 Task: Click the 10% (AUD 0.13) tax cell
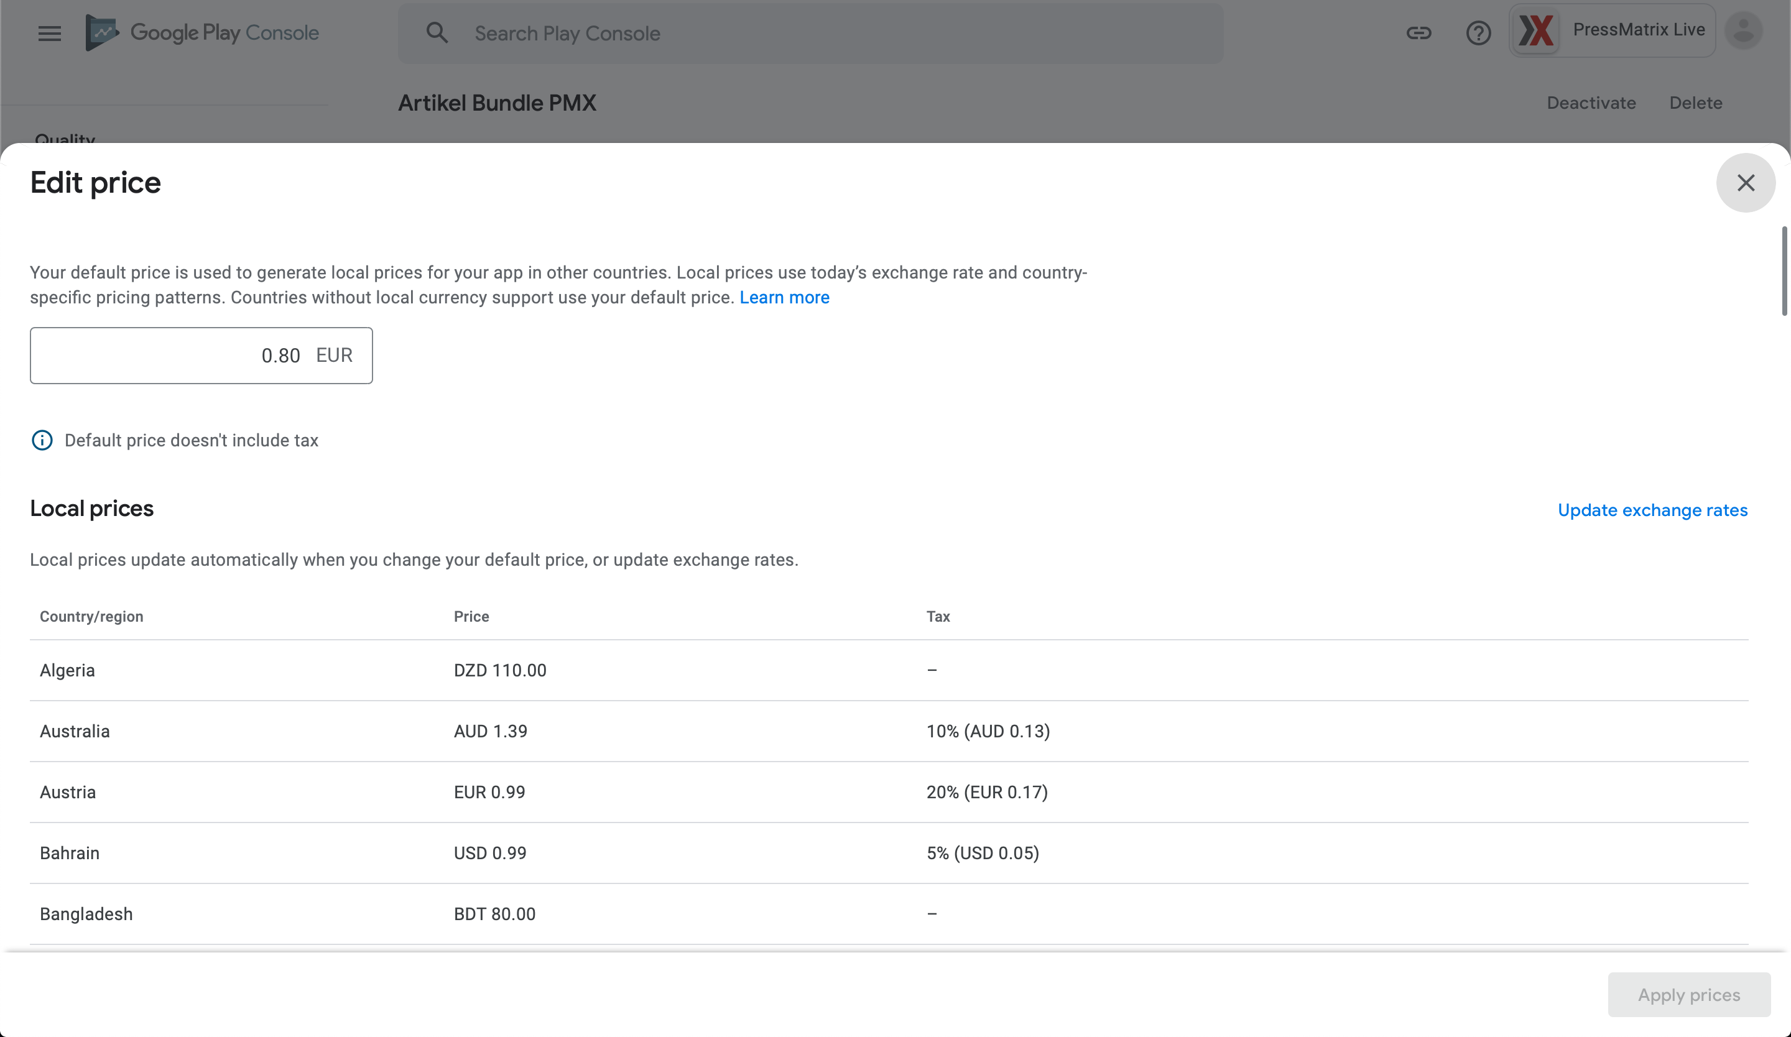pos(988,732)
